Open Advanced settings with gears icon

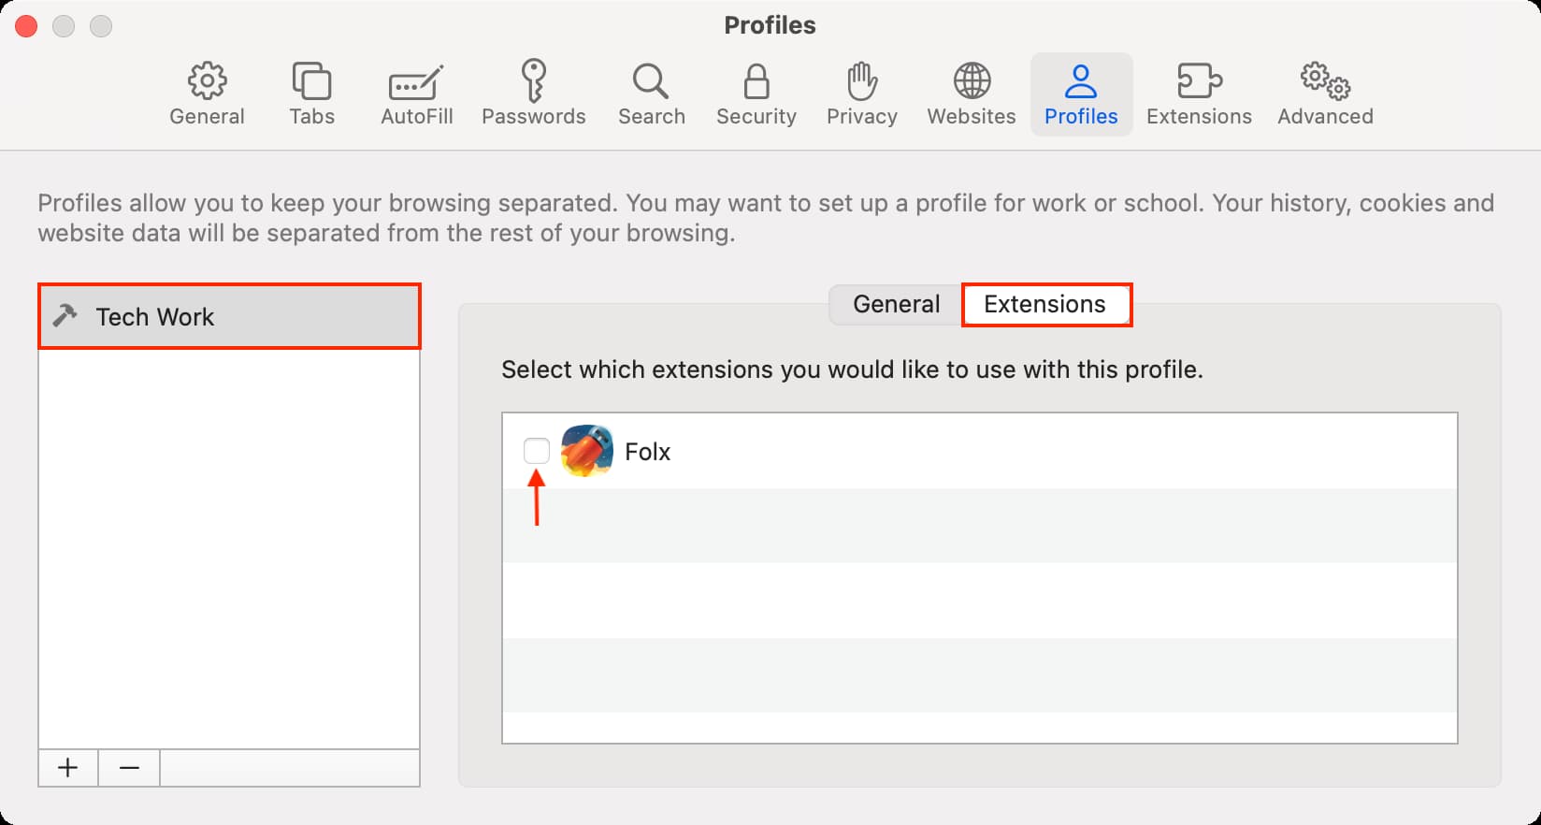(1325, 94)
